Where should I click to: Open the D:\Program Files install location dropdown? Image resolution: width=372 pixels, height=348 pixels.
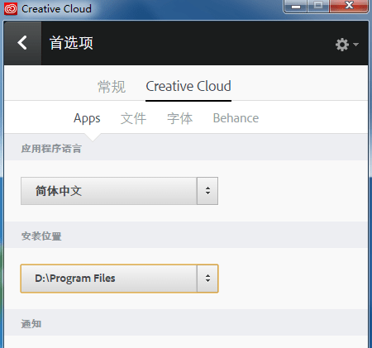[119, 279]
